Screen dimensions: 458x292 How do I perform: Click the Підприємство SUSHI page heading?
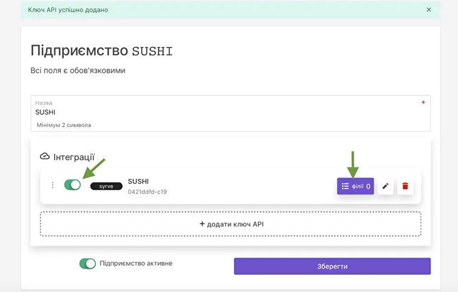(x=101, y=51)
